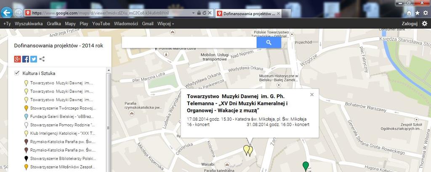431x172 pixels.
Task: Open +Ty in Google bar
Action: point(7,24)
